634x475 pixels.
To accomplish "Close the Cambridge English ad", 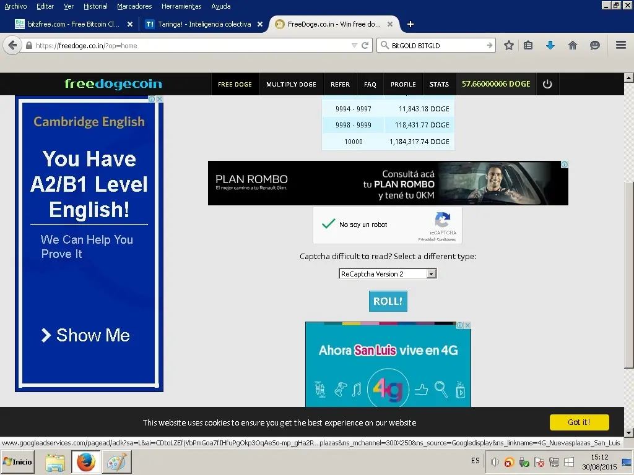I will (160, 99).
